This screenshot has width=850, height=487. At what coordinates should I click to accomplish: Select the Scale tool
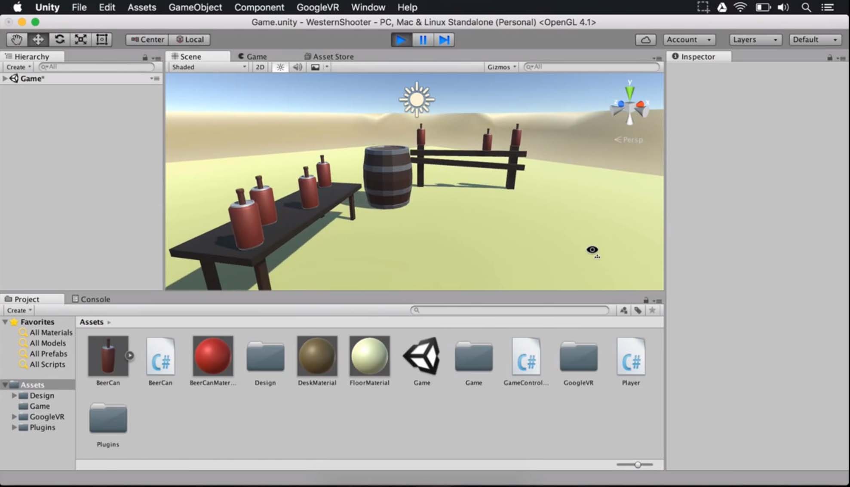(x=80, y=39)
